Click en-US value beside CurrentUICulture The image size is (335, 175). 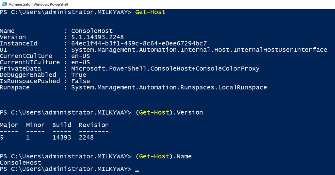80,62
